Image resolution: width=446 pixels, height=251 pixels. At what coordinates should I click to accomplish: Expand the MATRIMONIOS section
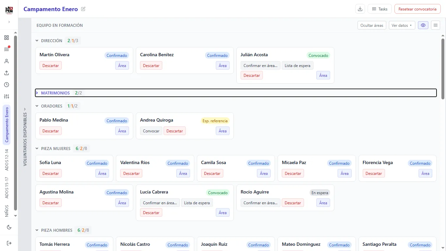click(x=236, y=93)
